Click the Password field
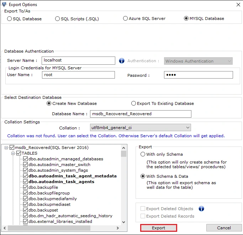 click(199, 75)
